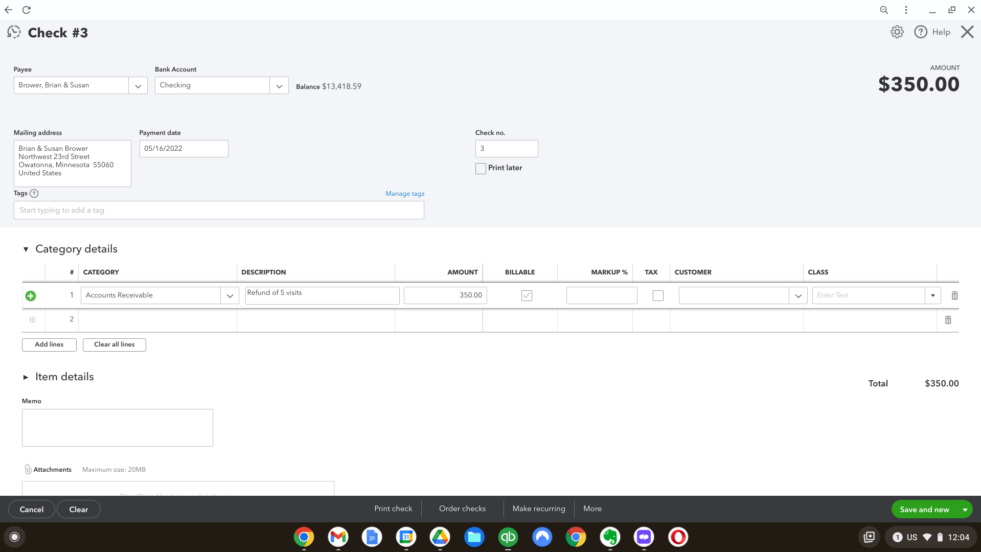Click the Markup % field
This screenshot has width=981, height=552.
[x=602, y=295]
